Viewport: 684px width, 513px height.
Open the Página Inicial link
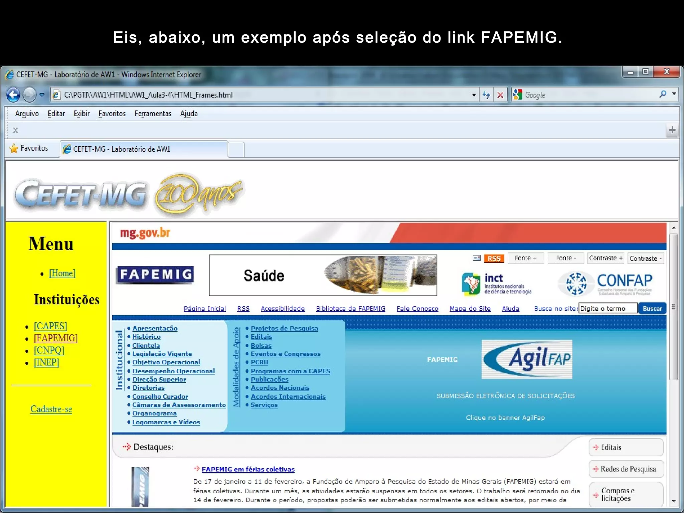[205, 309]
